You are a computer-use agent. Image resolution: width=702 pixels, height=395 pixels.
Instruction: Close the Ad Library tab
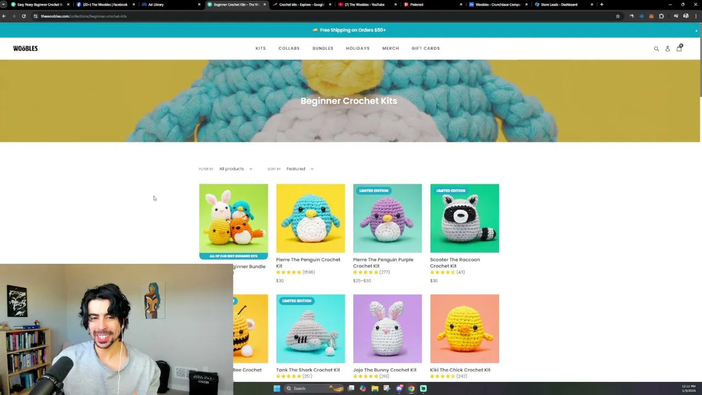coord(199,4)
